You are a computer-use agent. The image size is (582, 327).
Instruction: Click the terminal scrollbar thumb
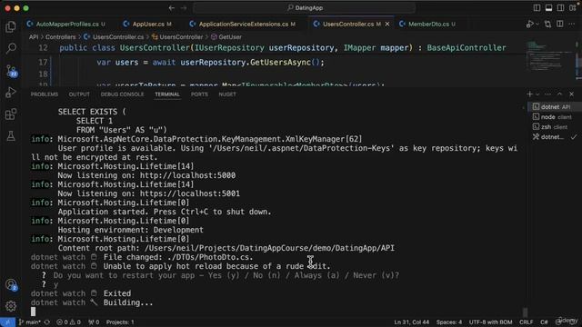click(525, 312)
